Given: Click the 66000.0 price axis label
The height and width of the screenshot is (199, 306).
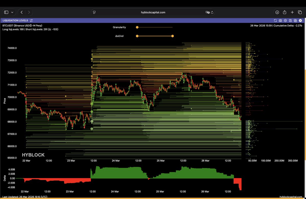Looking at the screenshot, I should [x=12, y=146].
